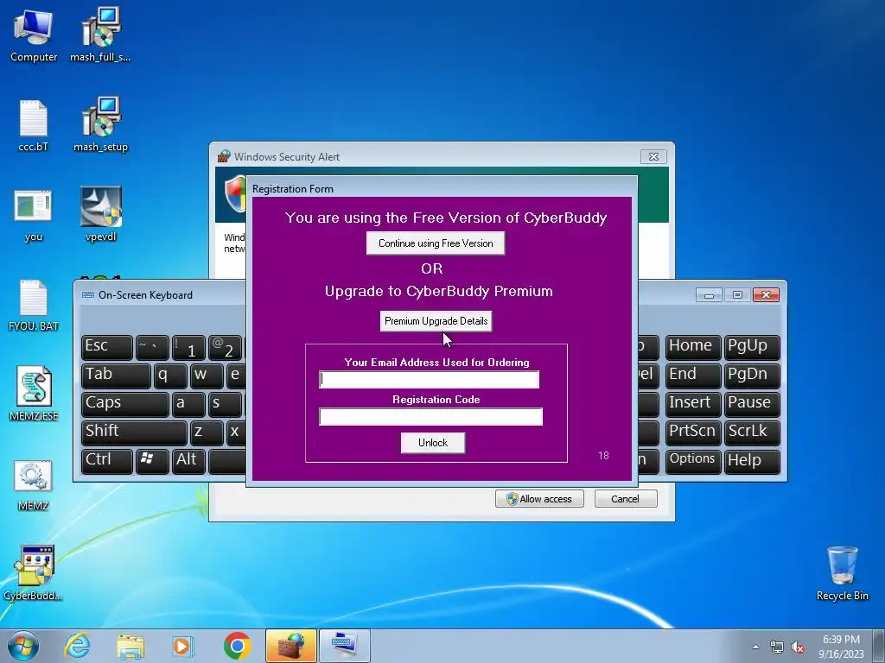
Task: Open the Computer desktop icon
Action: [x=34, y=35]
